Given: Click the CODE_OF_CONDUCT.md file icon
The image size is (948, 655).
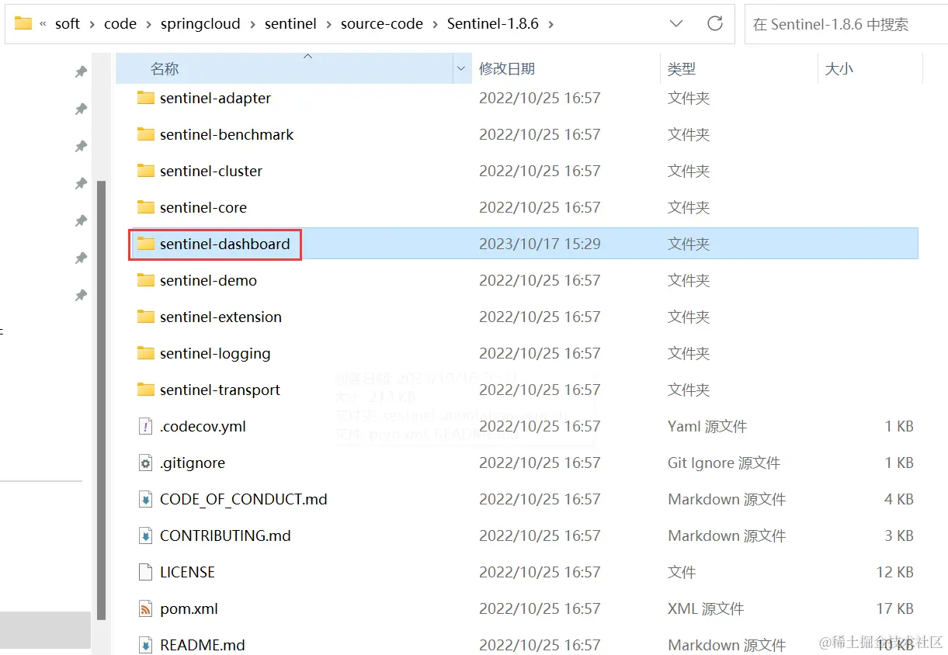Looking at the screenshot, I should [x=145, y=499].
